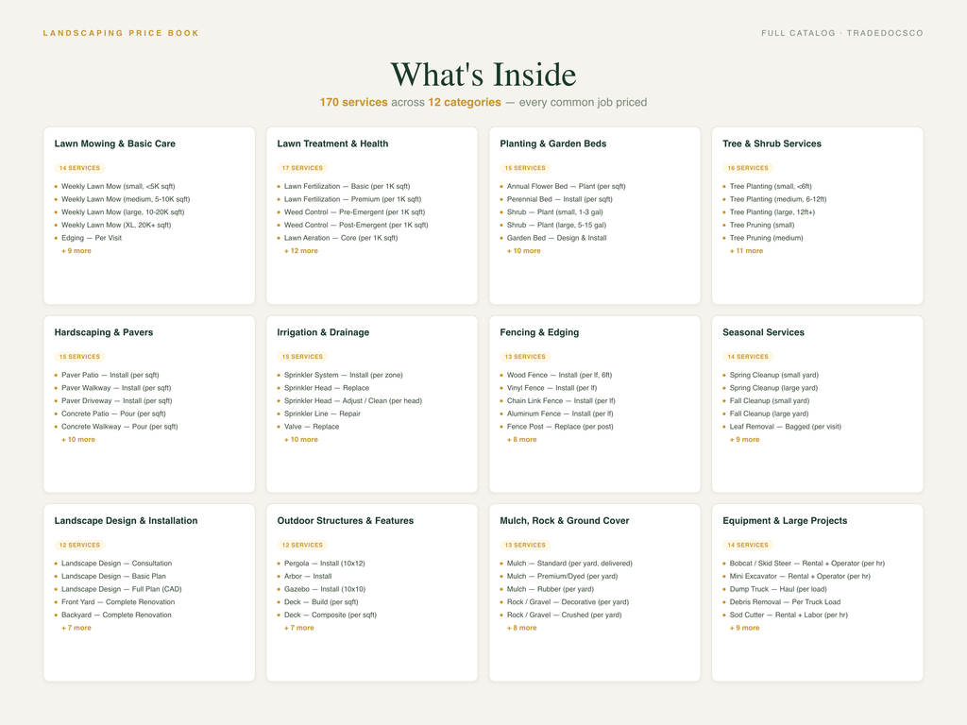Click the 'Planting & Garden Beds' heading

click(x=552, y=143)
